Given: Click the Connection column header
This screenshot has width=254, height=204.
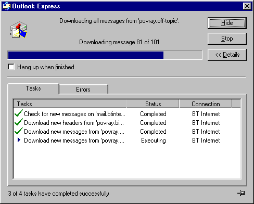Looking at the screenshot, I should point(206,104).
